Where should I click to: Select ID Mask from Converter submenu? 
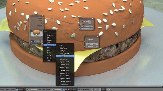tap(65, 56)
